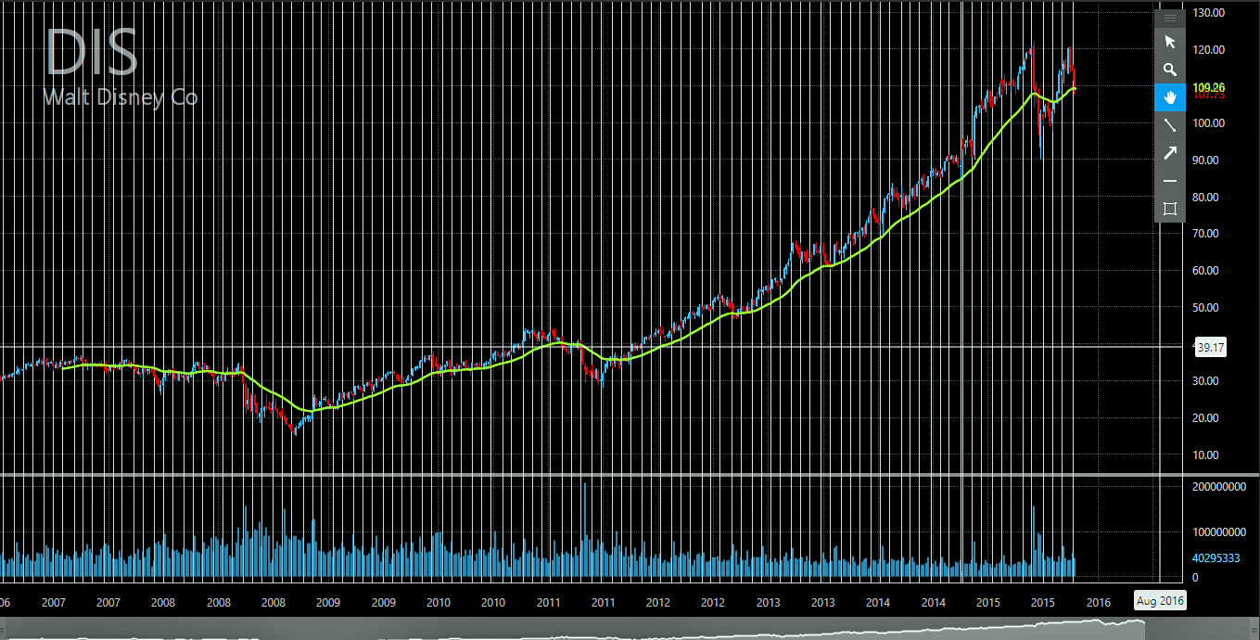The width and height of the screenshot is (1260, 640).
Task: Click the Walt Disney Co company name
Action: [x=121, y=96]
